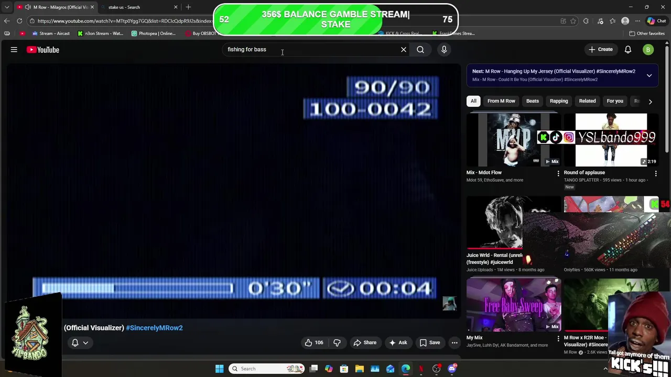
Task: Switch to Microsoft Edge in the taskbar
Action: [406, 369]
